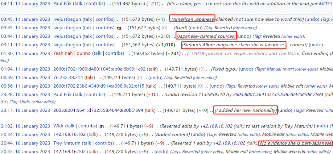Undo the Stefani's Allure magazine claim edit
The height and width of the screenshot is (154, 333).
(316, 45)
